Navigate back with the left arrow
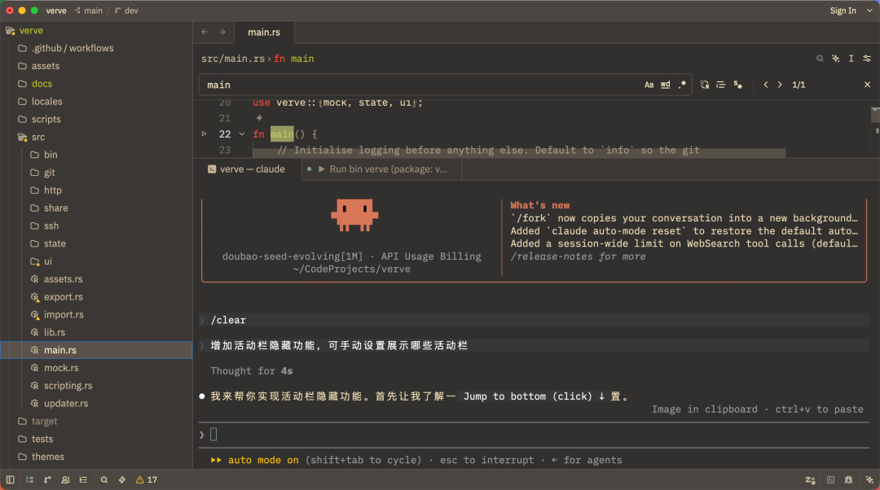880x490 pixels. pyautogui.click(x=205, y=32)
